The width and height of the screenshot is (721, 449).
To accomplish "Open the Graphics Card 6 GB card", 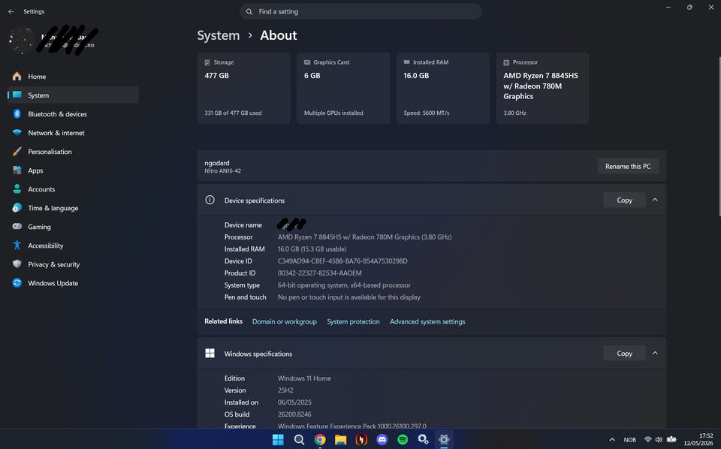I will pyautogui.click(x=343, y=88).
